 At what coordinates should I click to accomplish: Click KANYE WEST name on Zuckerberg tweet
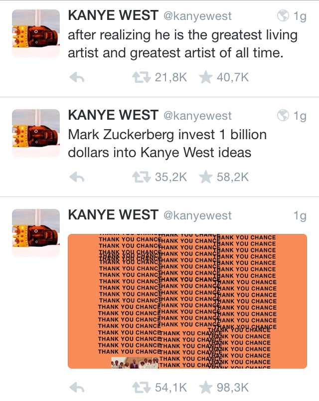[x=113, y=115]
